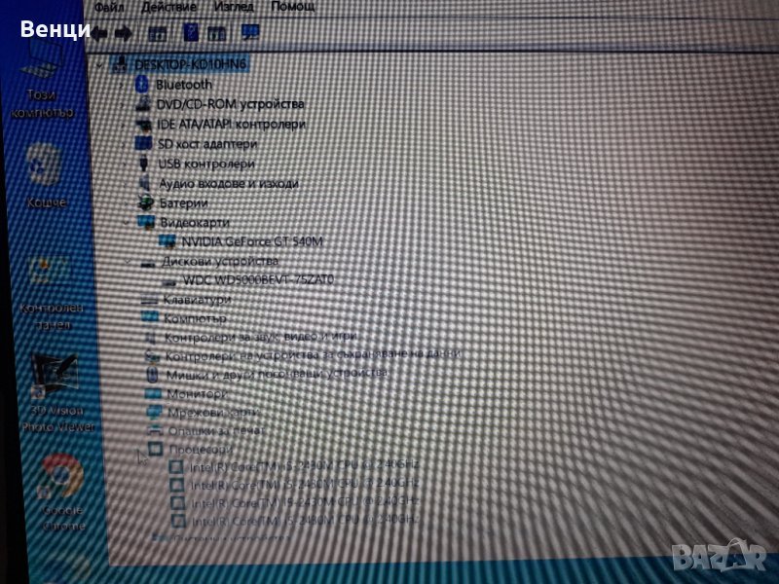Click the Back arrow in the toolbar
Viewport: 779px width, 584px height.
pyautogui.click(x=99, y=32)
